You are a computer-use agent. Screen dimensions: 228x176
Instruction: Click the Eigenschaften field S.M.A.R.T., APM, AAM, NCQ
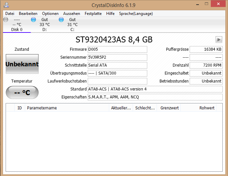[155, 97]
